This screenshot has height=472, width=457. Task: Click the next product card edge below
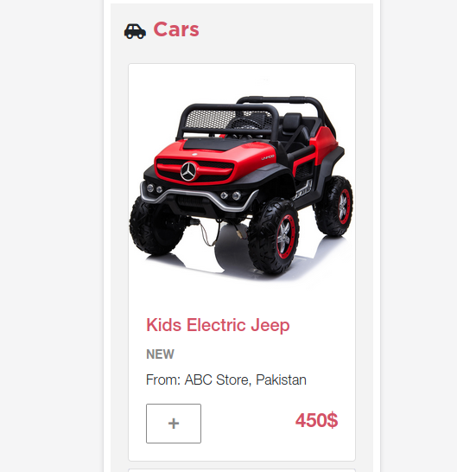(x=242, y=470)
